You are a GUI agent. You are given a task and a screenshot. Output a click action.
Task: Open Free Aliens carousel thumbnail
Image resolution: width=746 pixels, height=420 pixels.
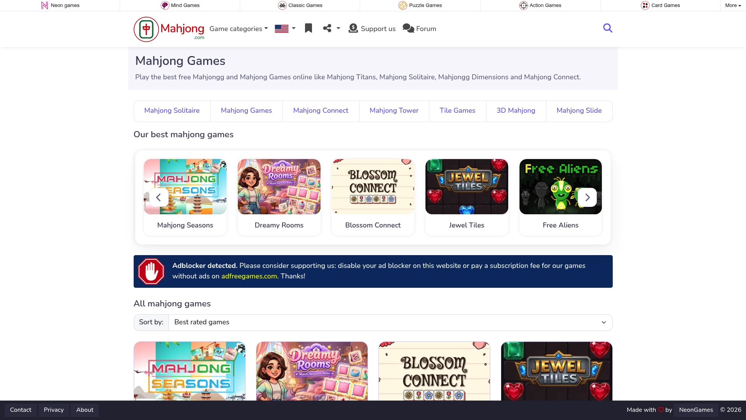[561, 187]
